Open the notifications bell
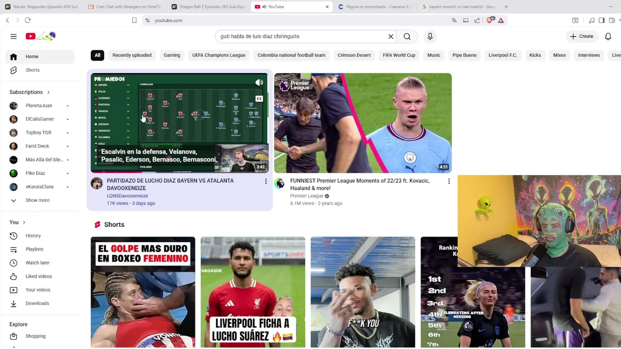Screen dimensions: 621x349 [x=608, y=36]
